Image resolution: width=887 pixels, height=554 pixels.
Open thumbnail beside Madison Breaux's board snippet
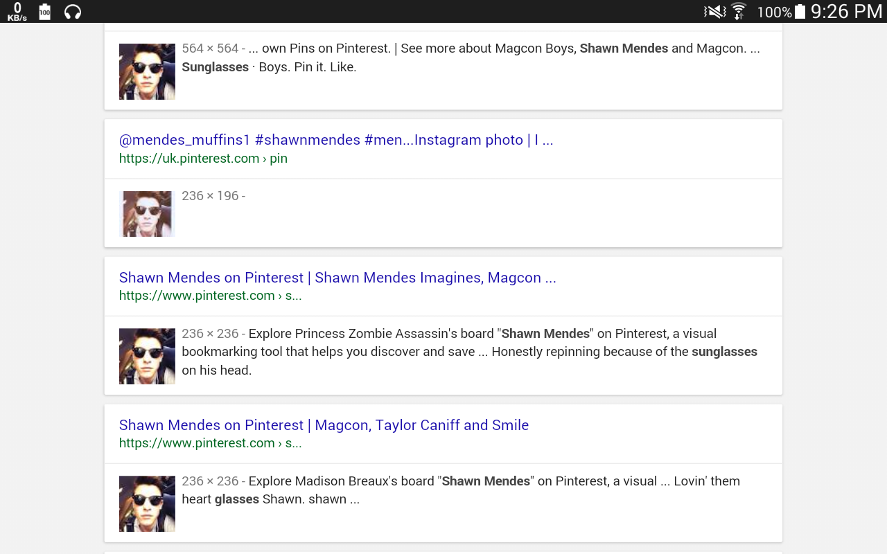pos(147,503)
